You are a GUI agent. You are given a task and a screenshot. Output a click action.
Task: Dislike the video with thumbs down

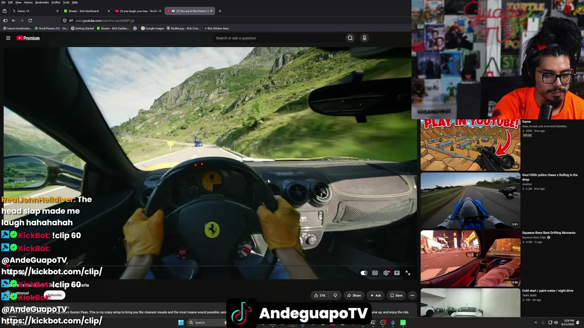[335, 296]
